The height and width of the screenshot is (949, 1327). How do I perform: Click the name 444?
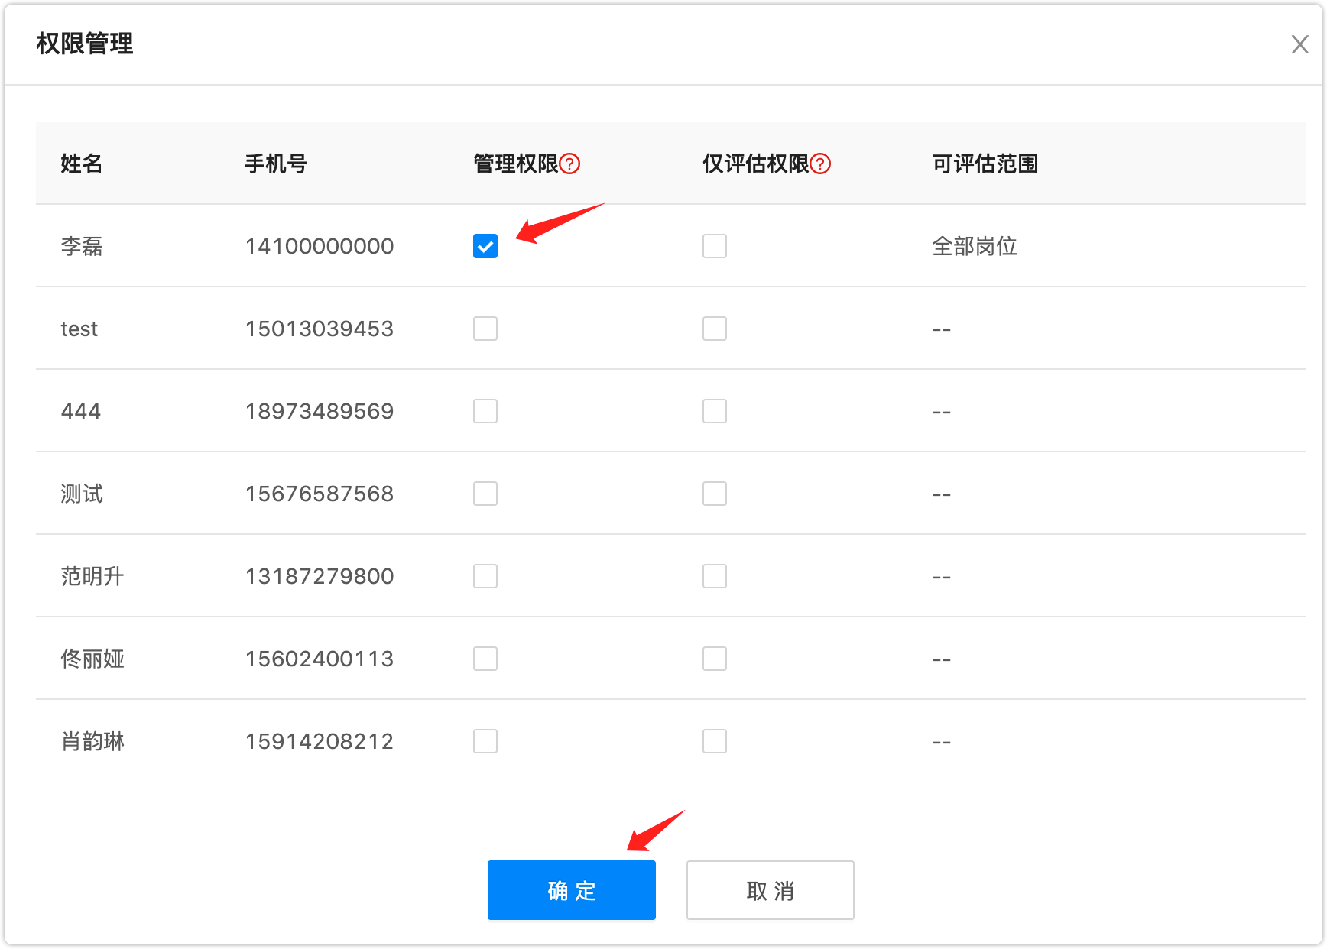pyautogui.click(x=81, y=411)
